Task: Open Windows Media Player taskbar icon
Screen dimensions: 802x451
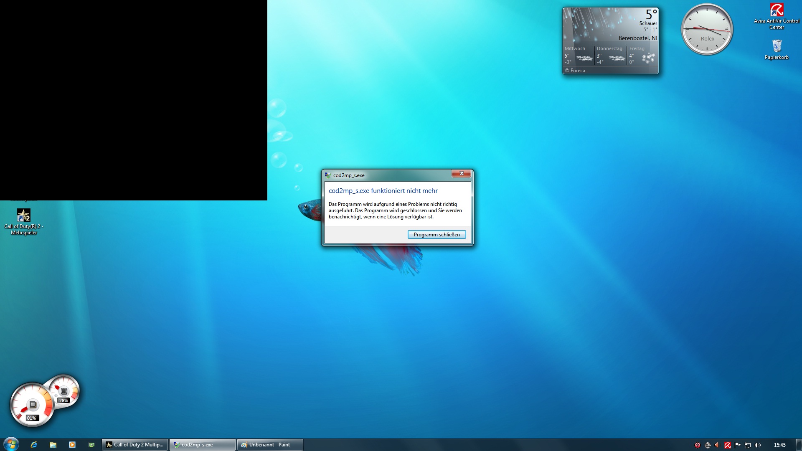Action: 72,445
